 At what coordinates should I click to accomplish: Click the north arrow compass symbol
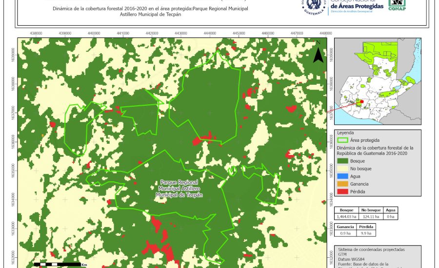(x=318, y=54)
